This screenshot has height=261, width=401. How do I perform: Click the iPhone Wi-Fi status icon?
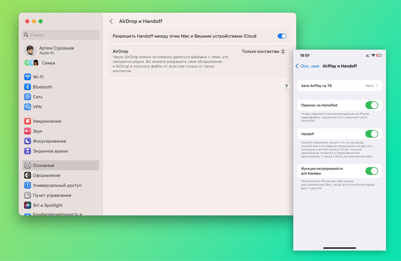[x=373, y=55]
